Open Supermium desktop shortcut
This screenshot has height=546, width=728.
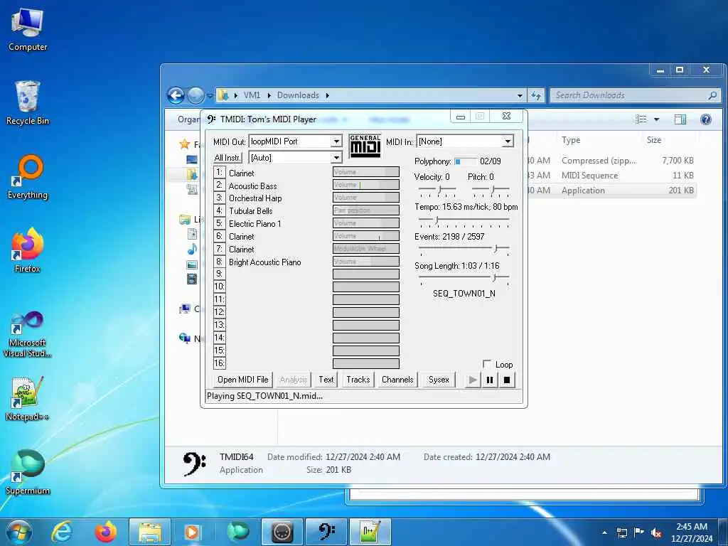pos(28,473)
